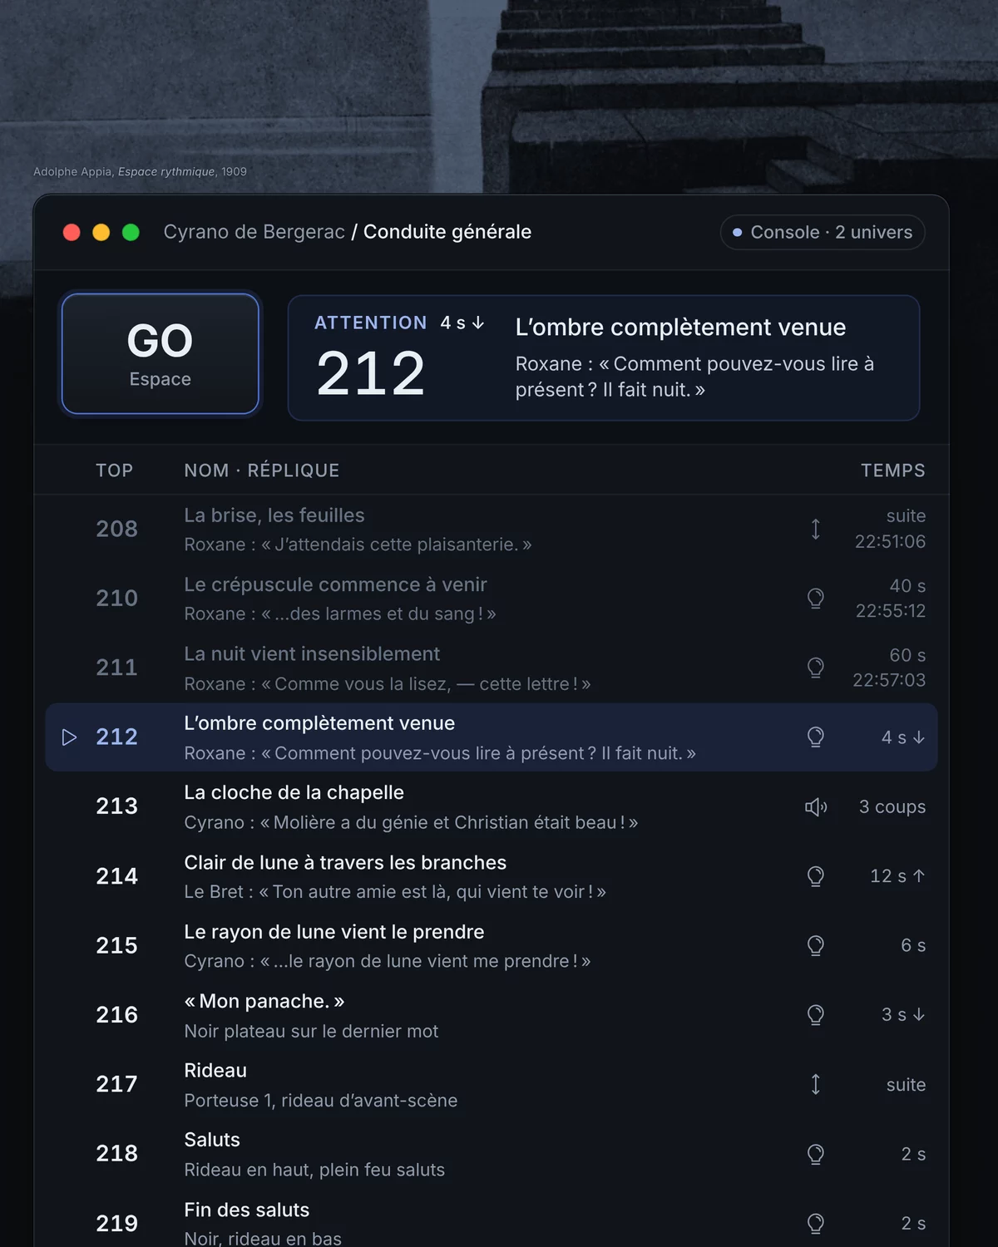Click cue name La nuit vient insensiblement
This screenshot has height=1247, width=998.
(312, 654)
